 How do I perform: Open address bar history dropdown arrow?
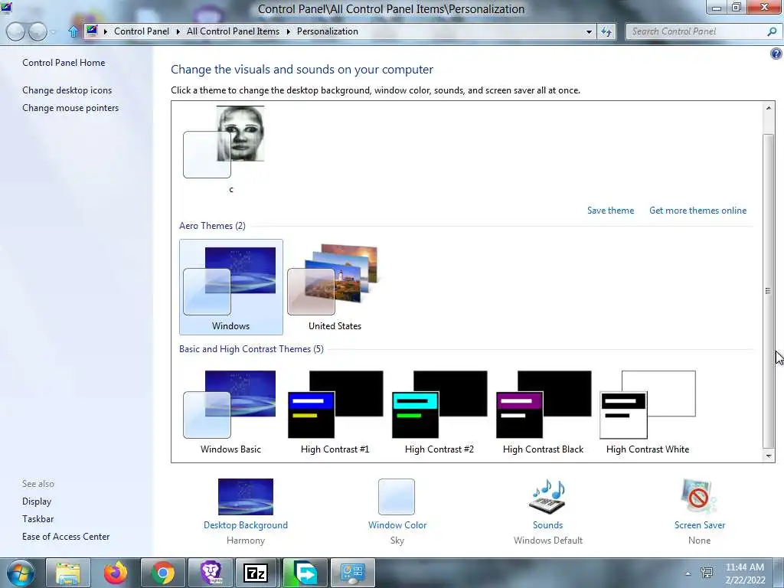[589, 31]
